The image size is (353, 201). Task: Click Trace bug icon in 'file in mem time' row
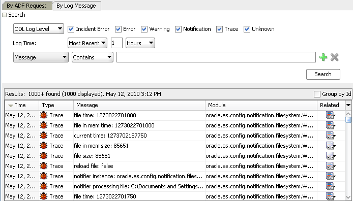point(44,125)
